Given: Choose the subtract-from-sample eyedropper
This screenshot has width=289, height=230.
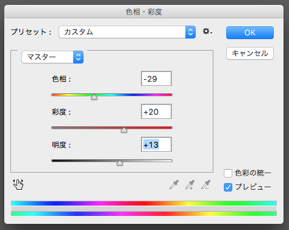Looking at the screenshot, I should 205,185.
